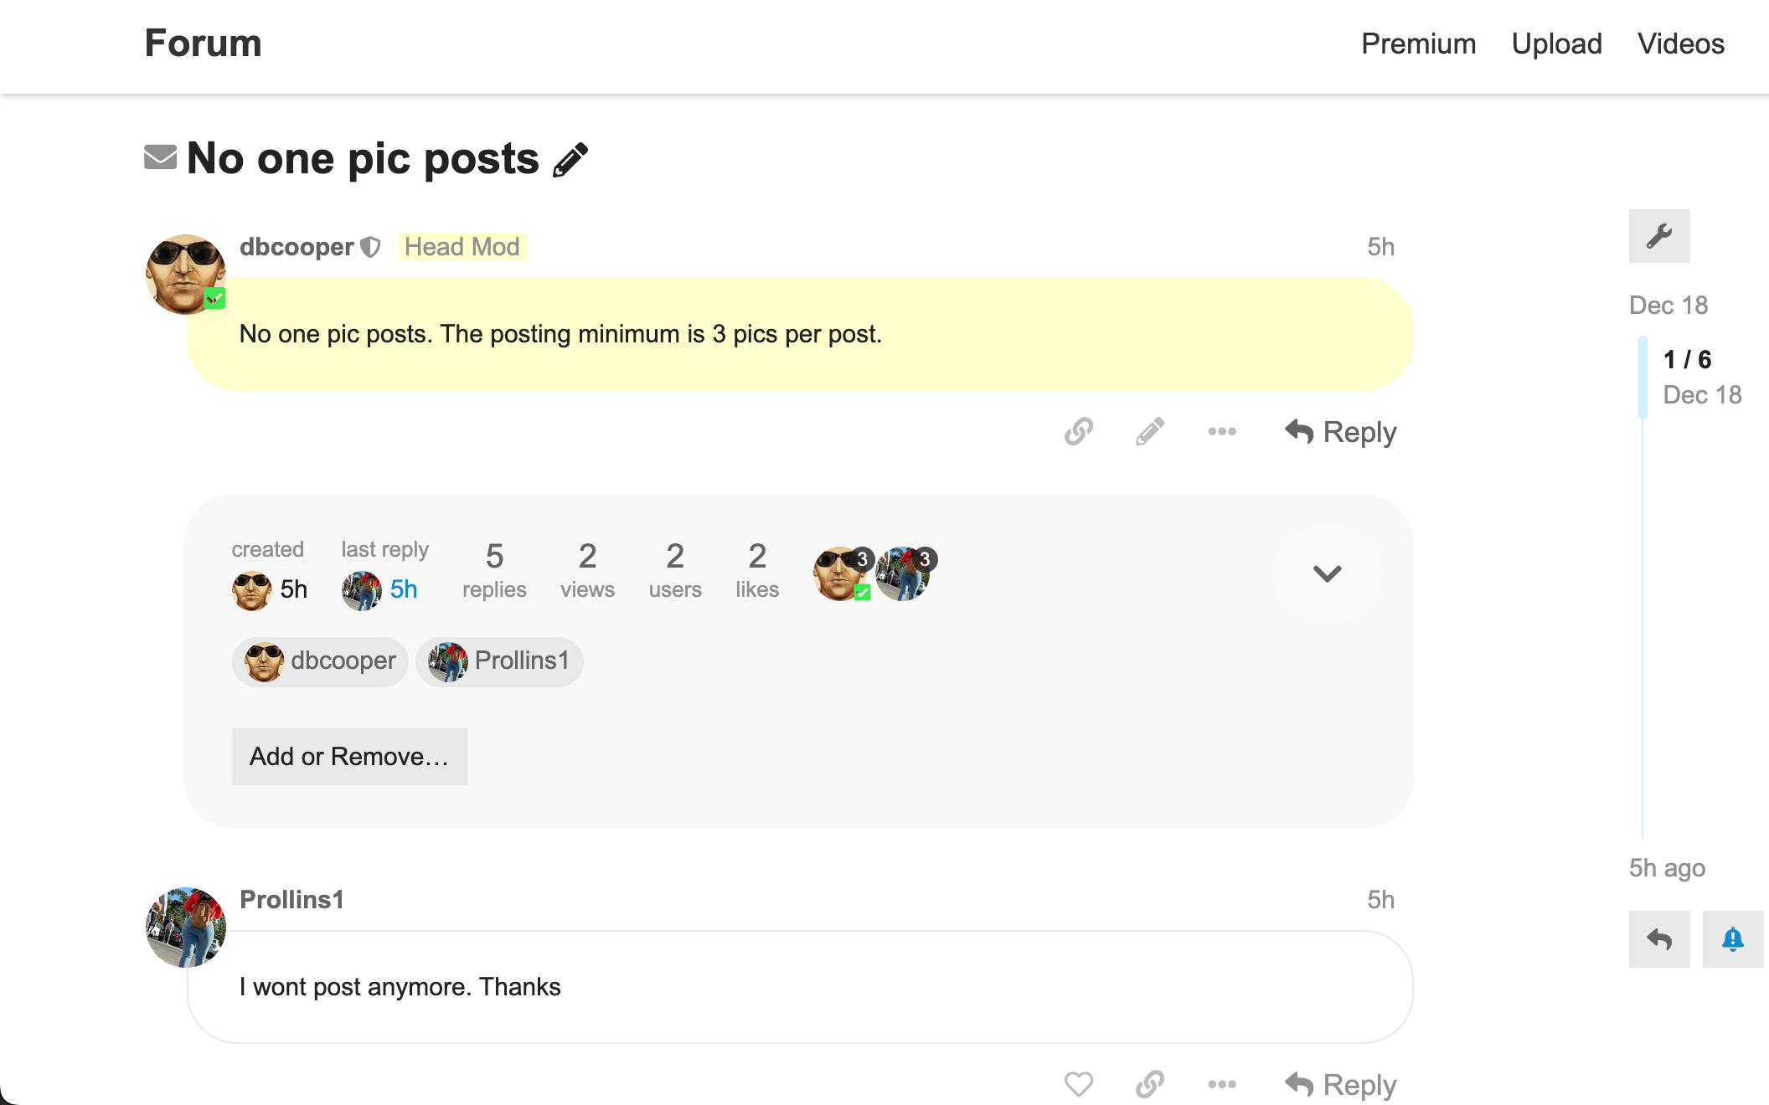Reply to dbcooper's first post

(x=1341, y=432)
